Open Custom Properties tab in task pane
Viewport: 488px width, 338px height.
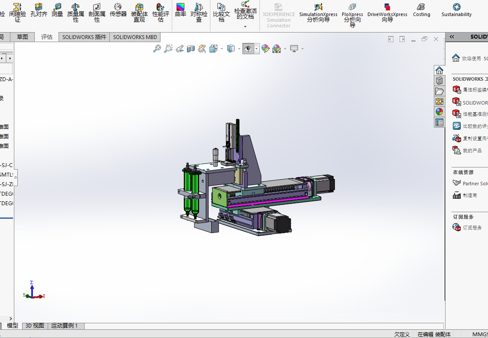click(x=439, y=122)
